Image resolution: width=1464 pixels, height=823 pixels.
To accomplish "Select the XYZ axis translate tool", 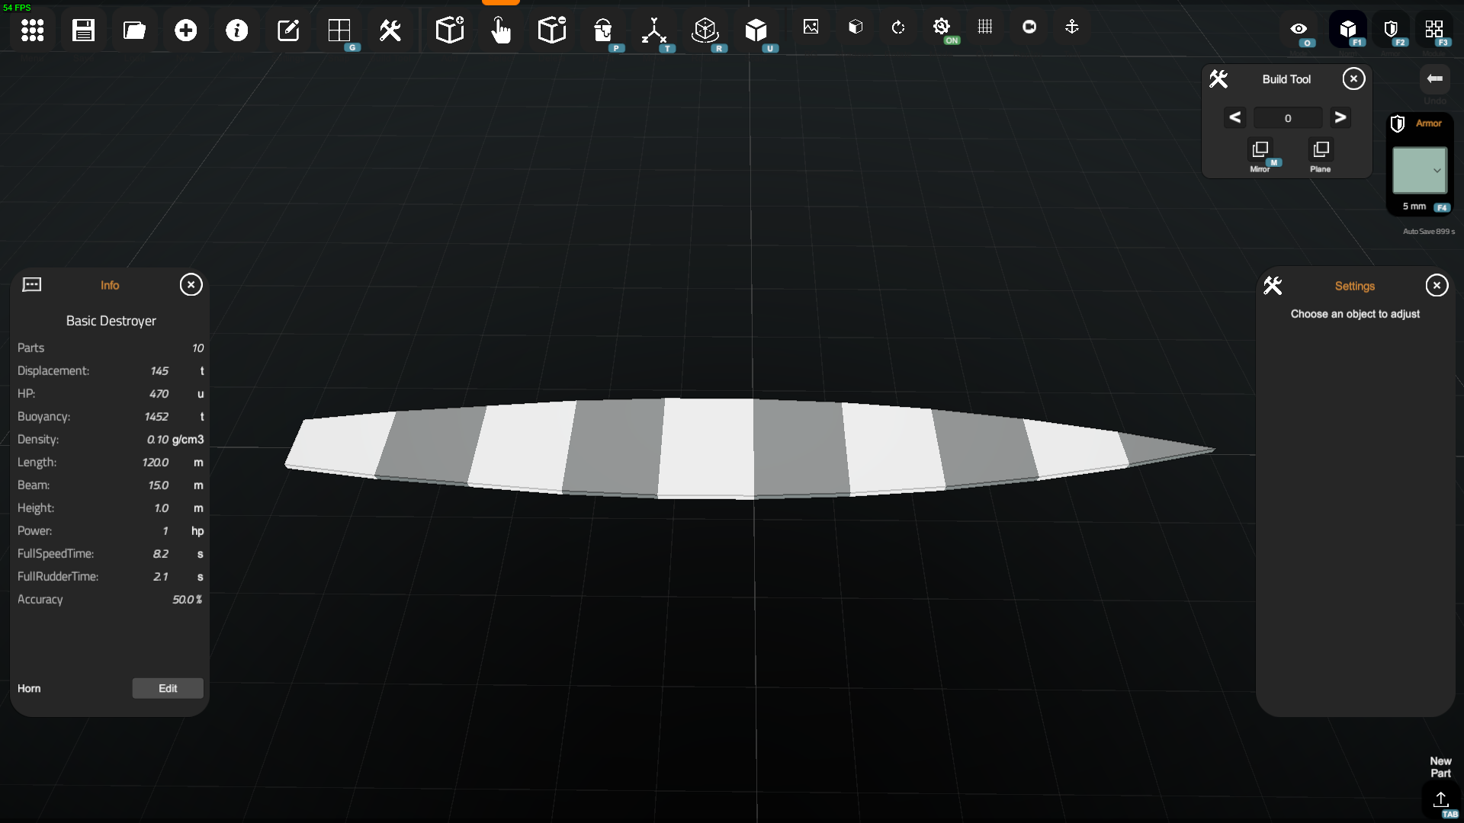I will tap(654, 30).
